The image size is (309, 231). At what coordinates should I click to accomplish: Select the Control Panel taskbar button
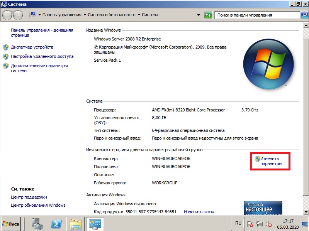[x=95, y=224]
